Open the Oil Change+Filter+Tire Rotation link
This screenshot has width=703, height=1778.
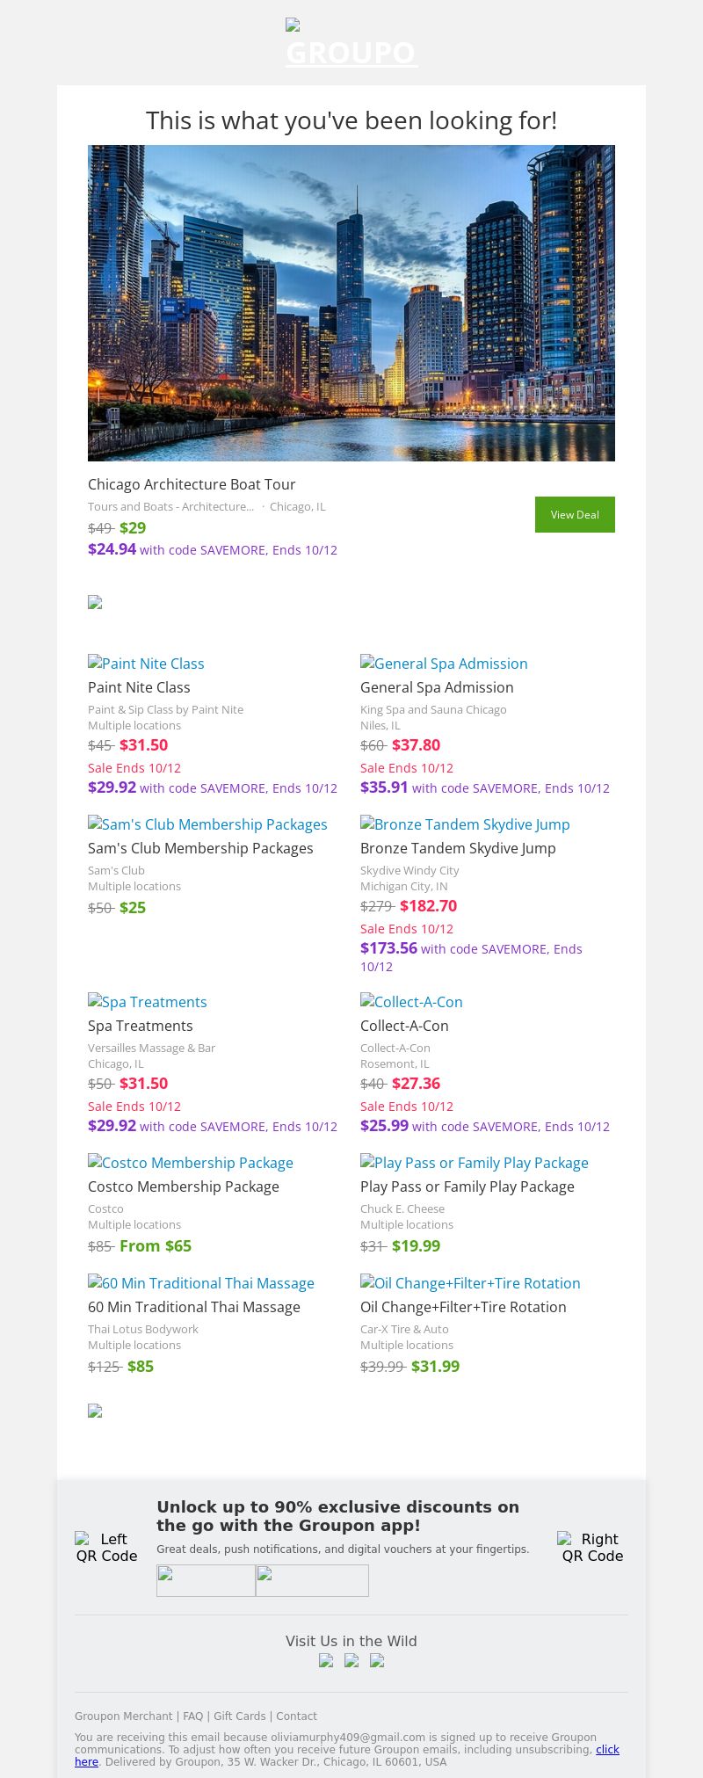click(470, 1283)
